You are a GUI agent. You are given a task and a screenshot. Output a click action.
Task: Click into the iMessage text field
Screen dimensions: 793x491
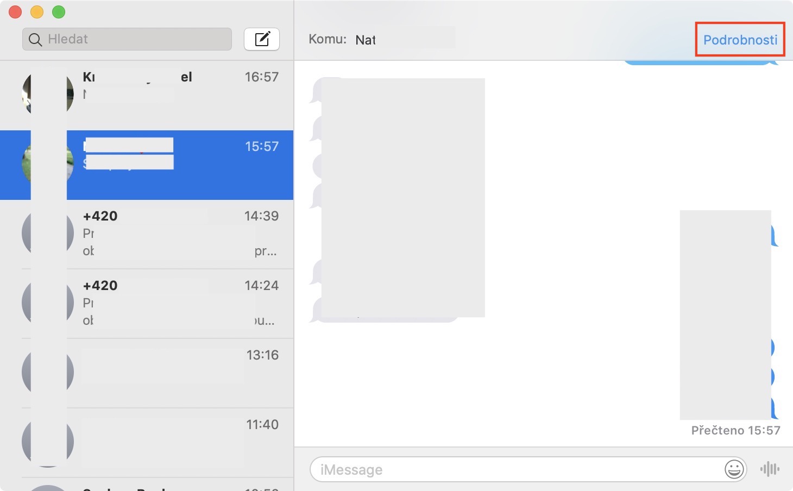click(x=528, y=469)
